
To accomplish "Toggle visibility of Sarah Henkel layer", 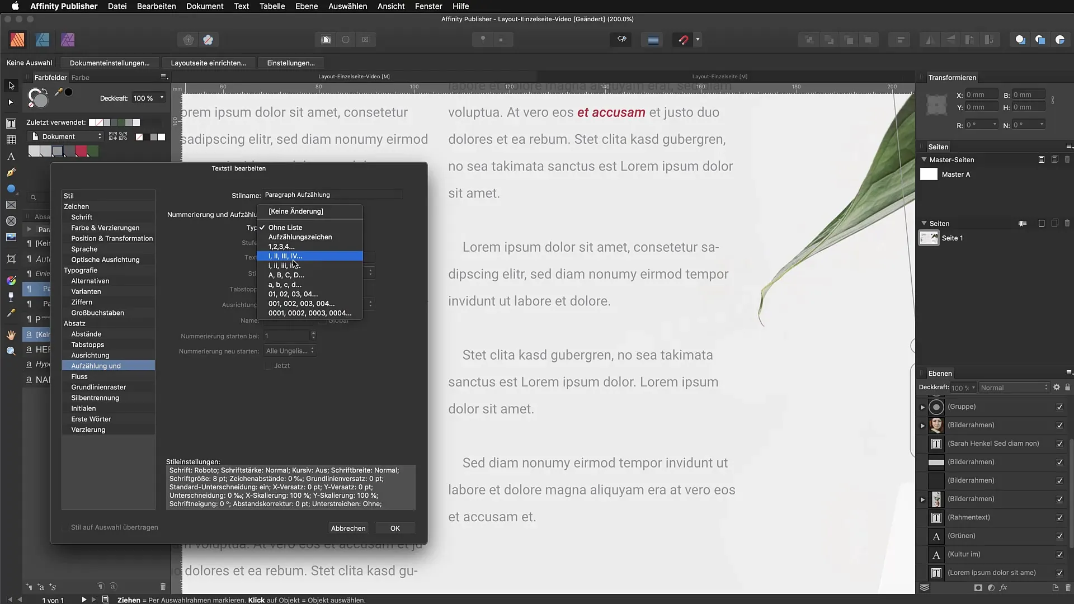I will [x=1059, y=444].
